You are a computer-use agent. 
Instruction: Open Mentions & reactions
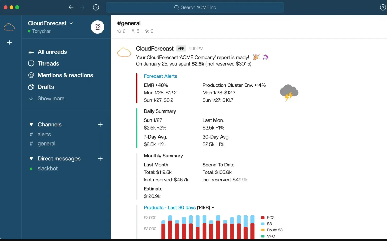[x=65, y=75]
